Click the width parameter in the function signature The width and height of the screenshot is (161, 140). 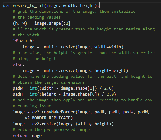69,5
